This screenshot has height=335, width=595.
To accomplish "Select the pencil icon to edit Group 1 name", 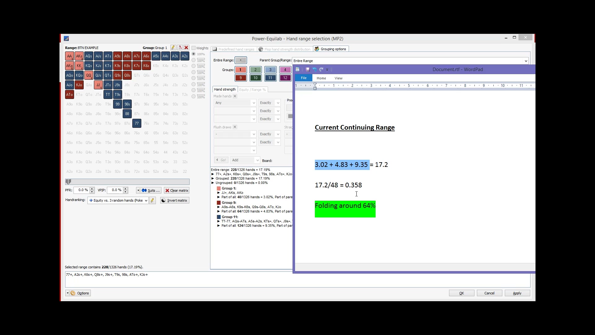I will tap(173, 47).
